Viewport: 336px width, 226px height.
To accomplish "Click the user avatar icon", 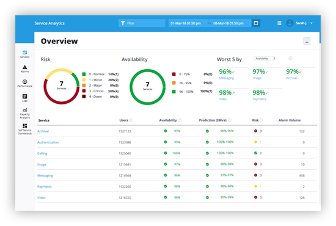I will click(290, 23).
